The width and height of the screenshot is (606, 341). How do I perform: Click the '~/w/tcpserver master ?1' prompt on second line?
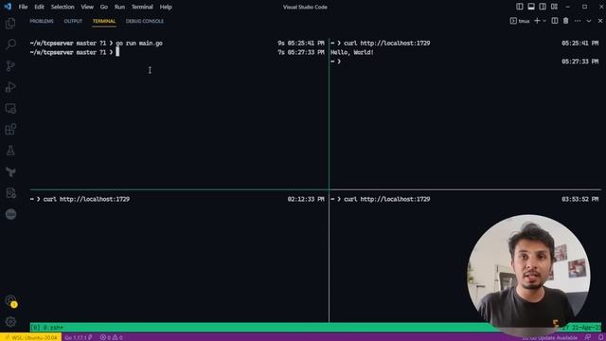coord(67,52)
